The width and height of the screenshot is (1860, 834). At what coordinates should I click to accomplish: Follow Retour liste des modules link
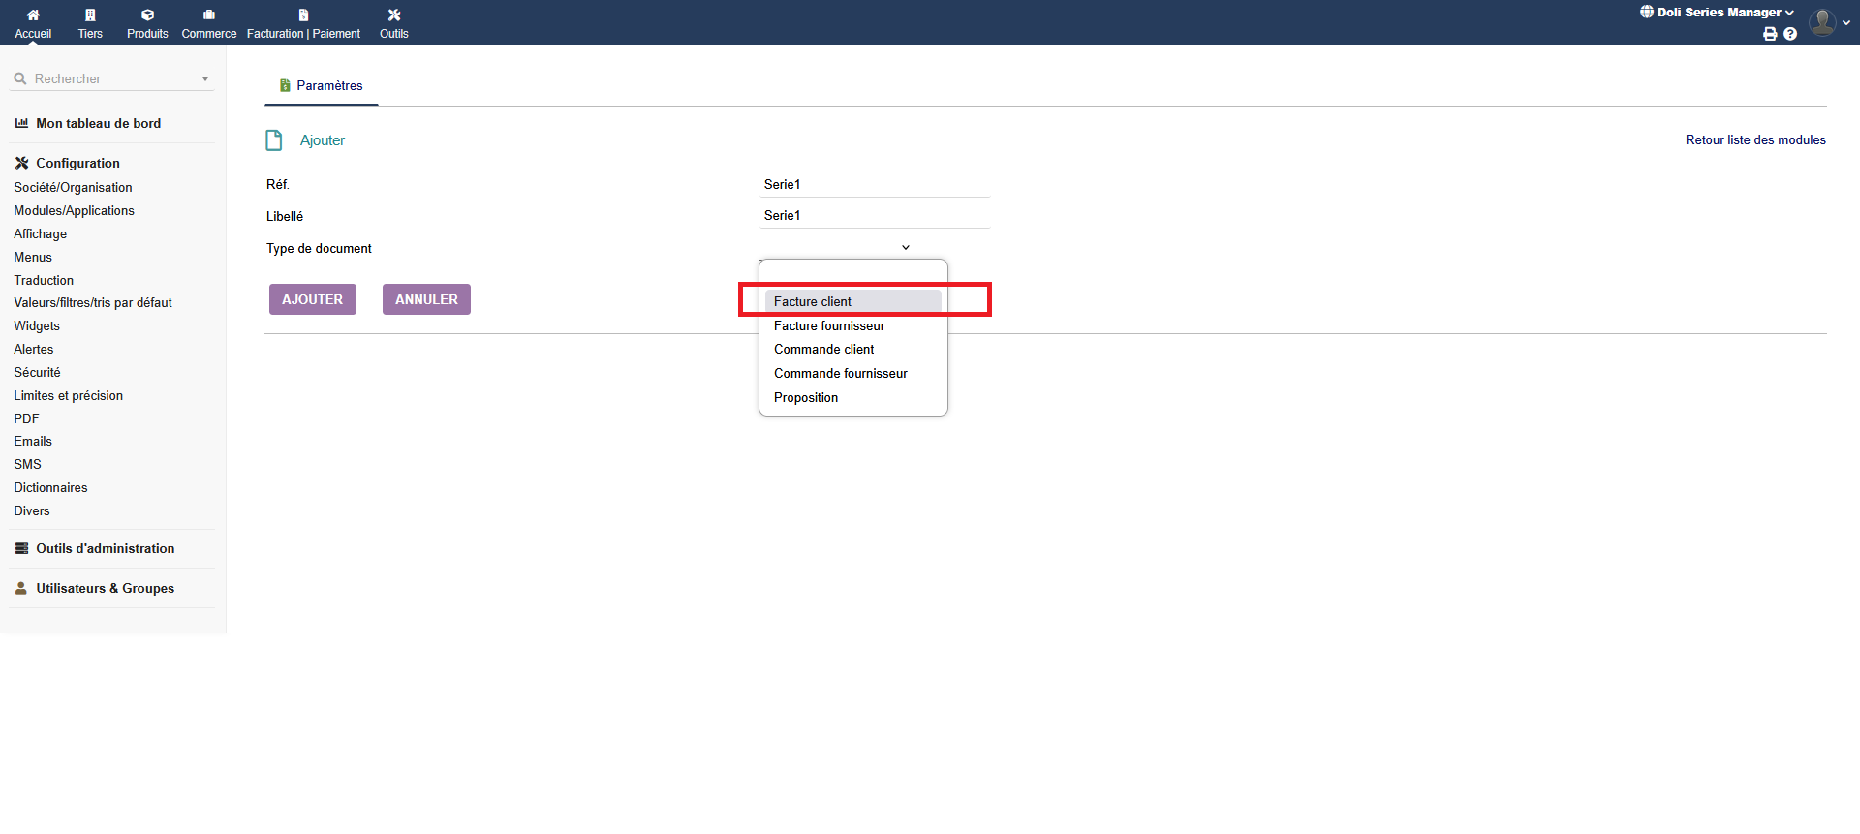click(1754, 140)
